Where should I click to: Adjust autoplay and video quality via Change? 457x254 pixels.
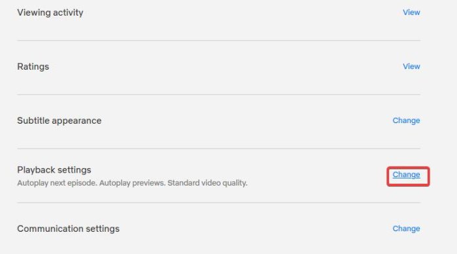[x=406, y=175]
